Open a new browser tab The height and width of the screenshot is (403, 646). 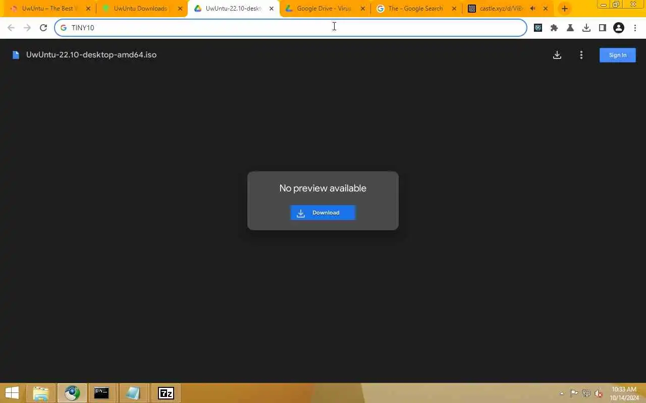coord(564,9)
